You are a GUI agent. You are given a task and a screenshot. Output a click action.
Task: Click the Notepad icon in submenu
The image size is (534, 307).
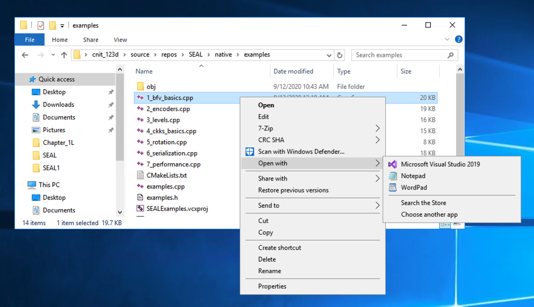pos(392,176)
